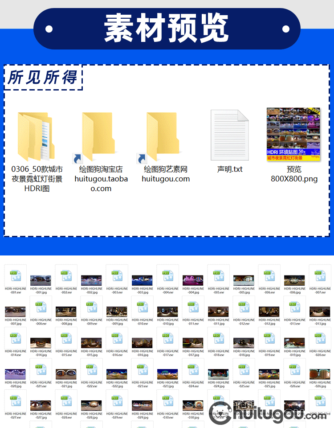Open the 预览 800X800.png image thumbnail
The image size is (334, 428).
click(293, 135)
